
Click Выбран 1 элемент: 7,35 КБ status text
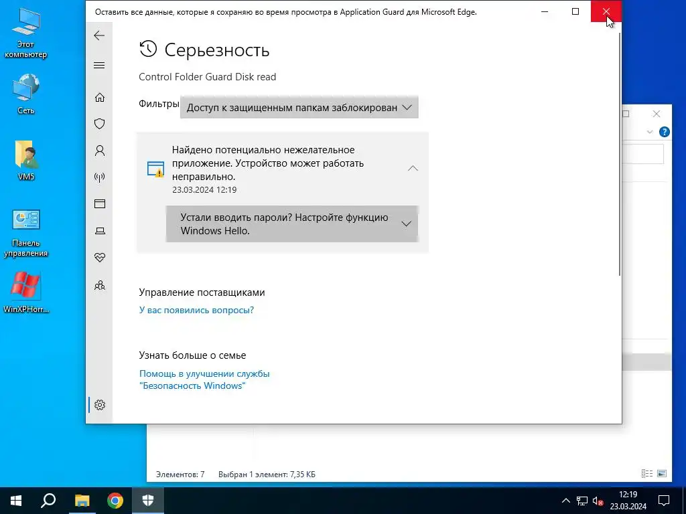267,475
